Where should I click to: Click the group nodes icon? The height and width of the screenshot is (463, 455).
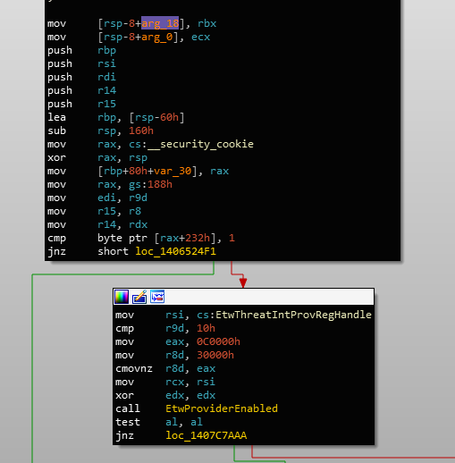(157, 297)
